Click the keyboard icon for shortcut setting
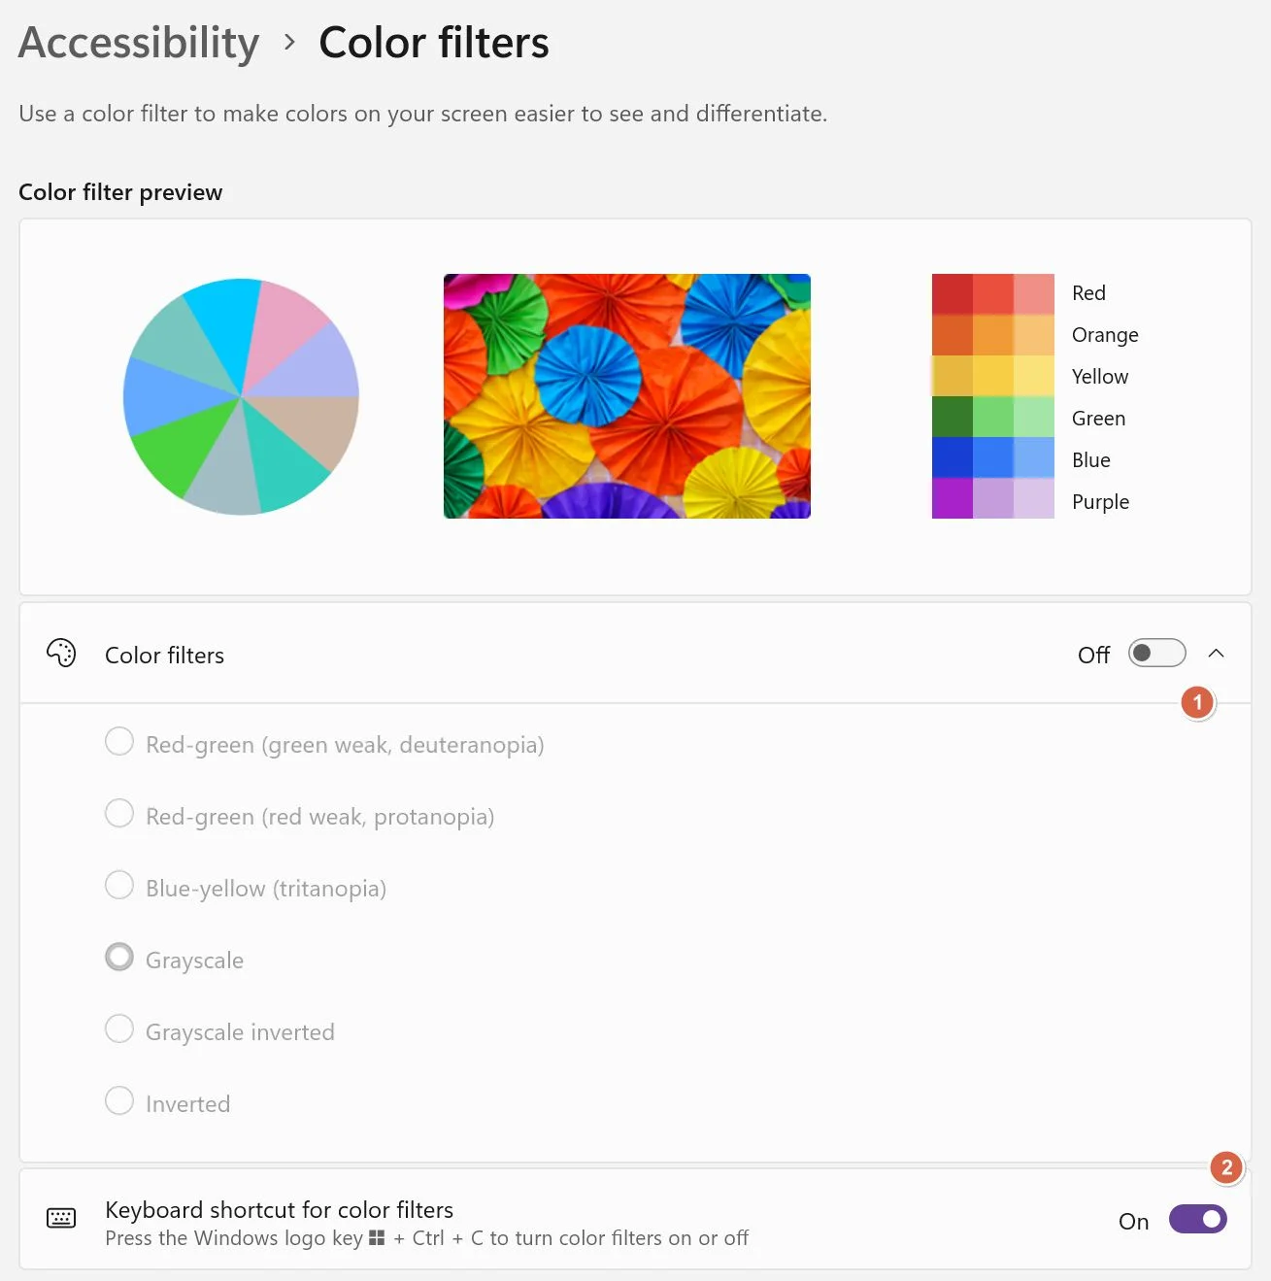The width and height of the screenshot is (1271, 1281). click(x=61, y=1218)
